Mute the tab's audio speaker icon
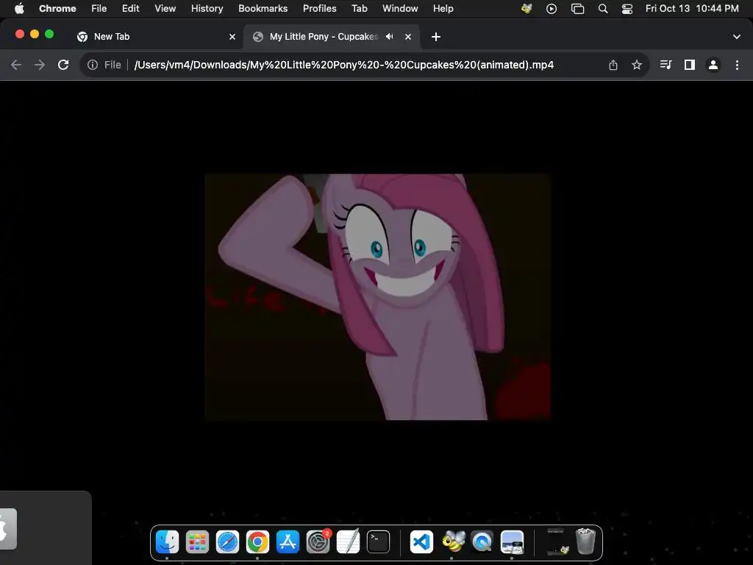This screenshot has height=565, width=753. tap(390, 37)
